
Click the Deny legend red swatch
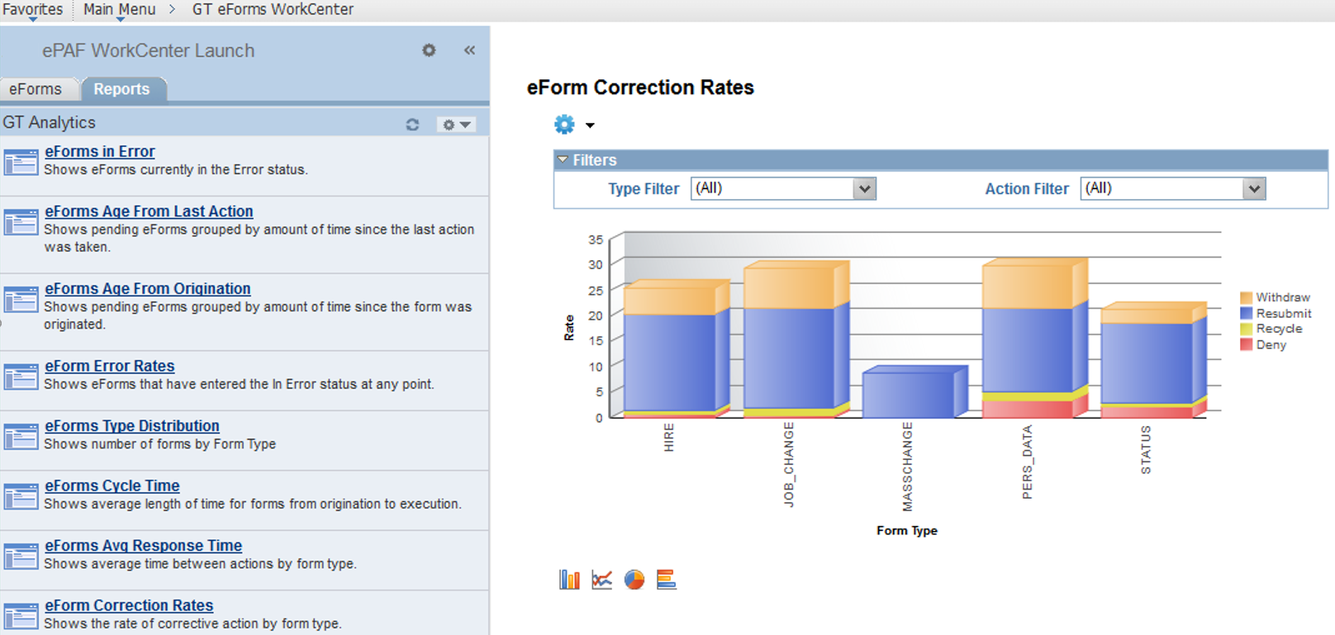click(x=1246, y=344)
